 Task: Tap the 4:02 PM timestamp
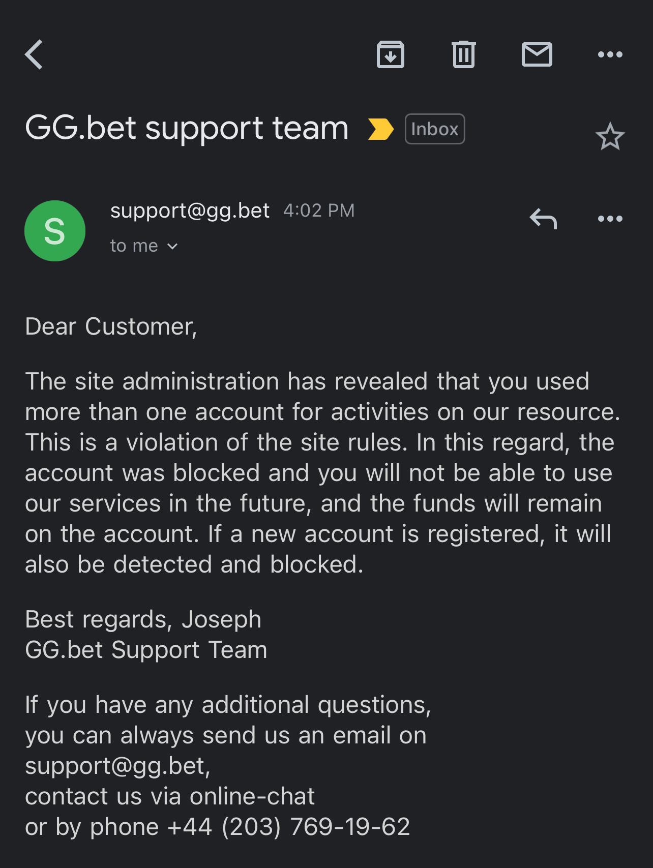[x=318, y=211]
